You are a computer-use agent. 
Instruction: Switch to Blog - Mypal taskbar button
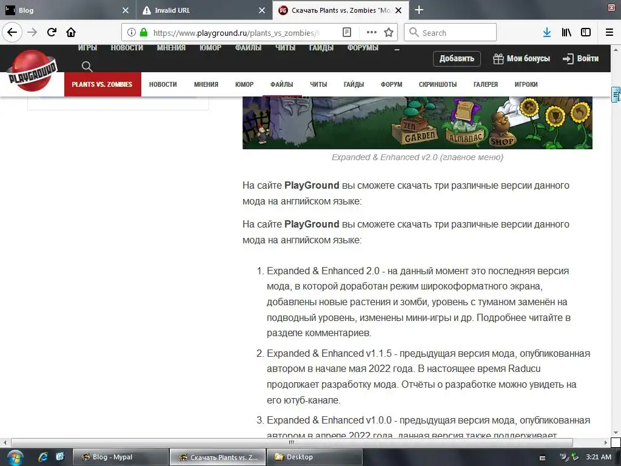click(121, 458)
